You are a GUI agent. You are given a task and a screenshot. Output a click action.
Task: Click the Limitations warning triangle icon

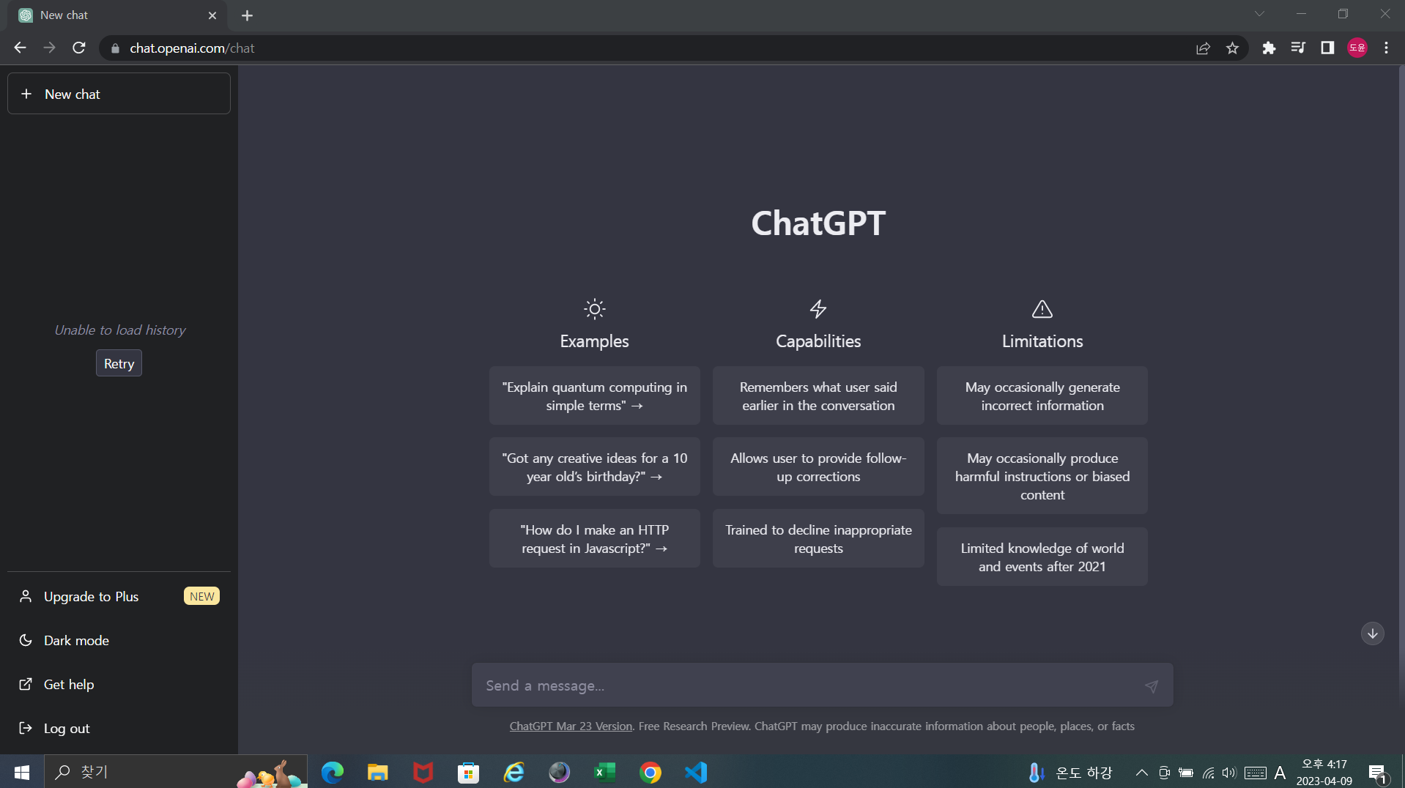[x=1042, y=309]
